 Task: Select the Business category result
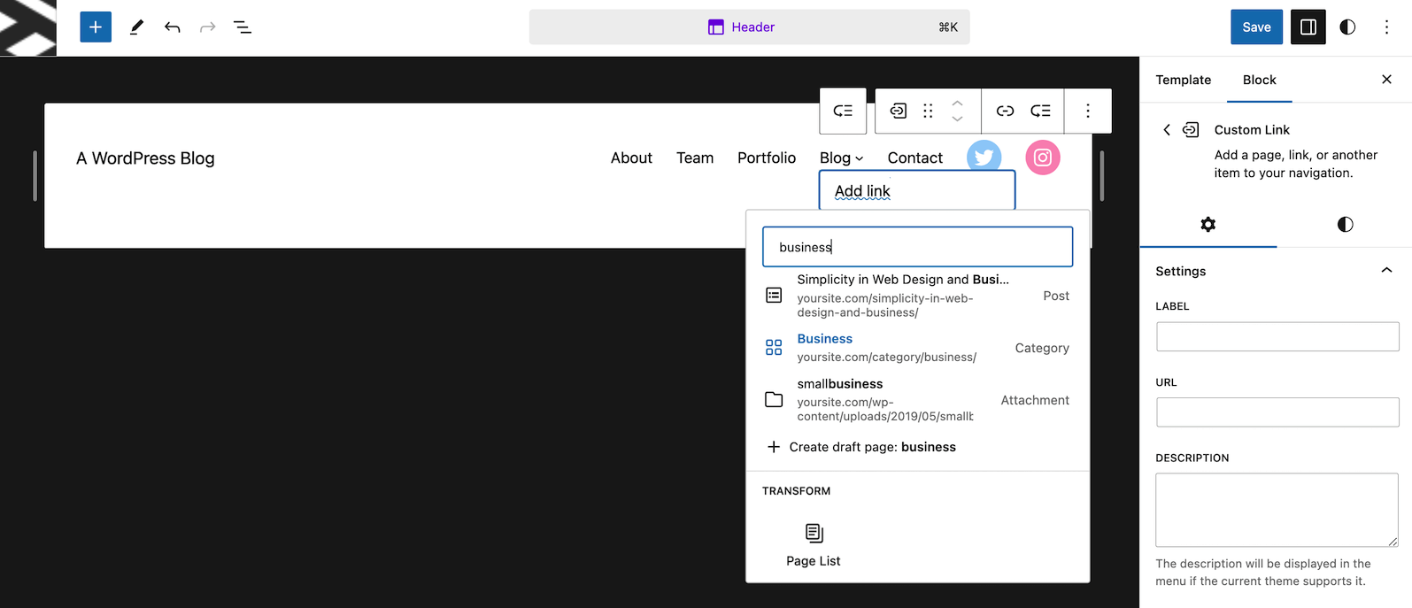pyautogui.click(x=918, y=348)
